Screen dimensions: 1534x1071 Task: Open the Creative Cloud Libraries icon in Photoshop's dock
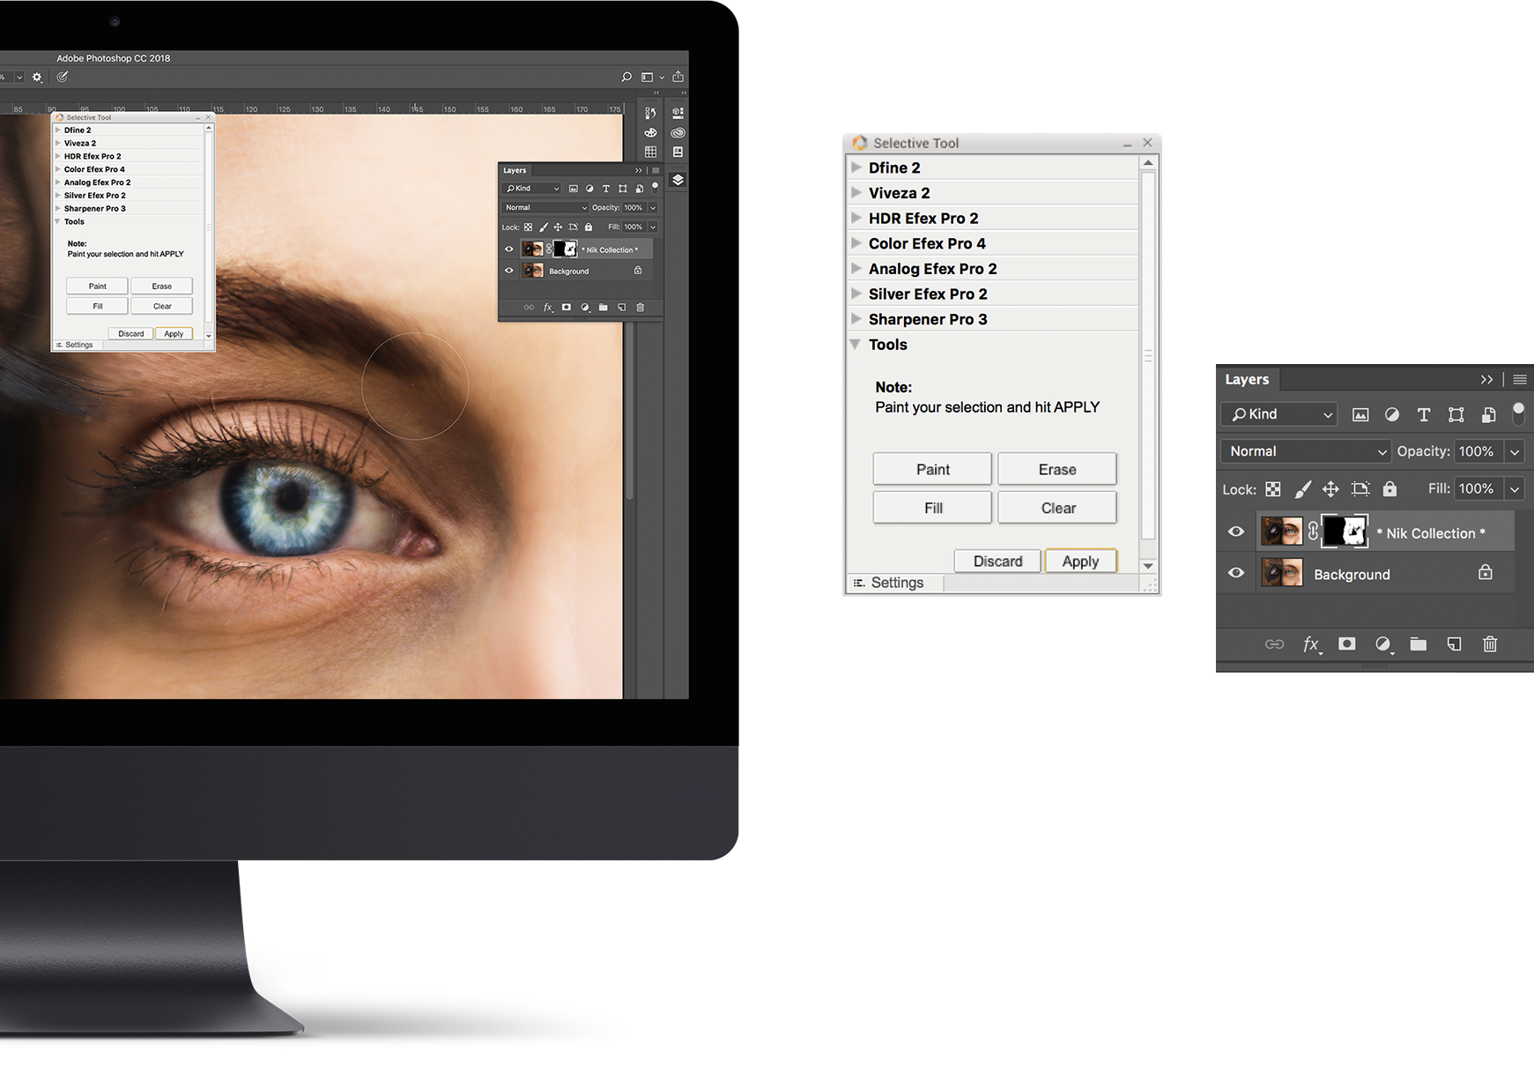coord(678,132)
